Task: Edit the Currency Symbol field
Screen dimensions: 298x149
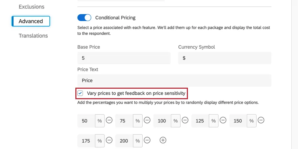Action: 224,58
